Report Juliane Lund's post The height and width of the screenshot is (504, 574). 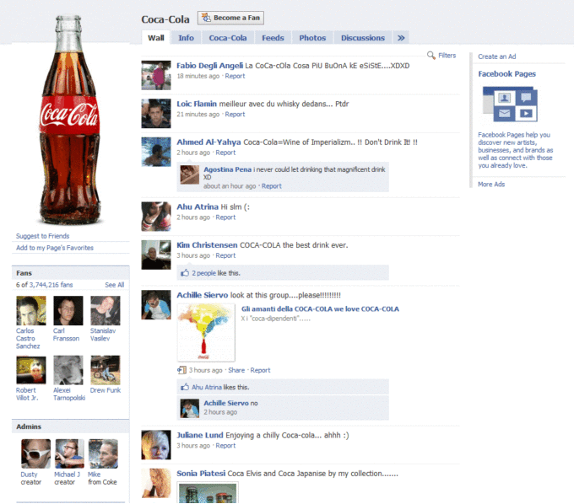tap(225, 446)
